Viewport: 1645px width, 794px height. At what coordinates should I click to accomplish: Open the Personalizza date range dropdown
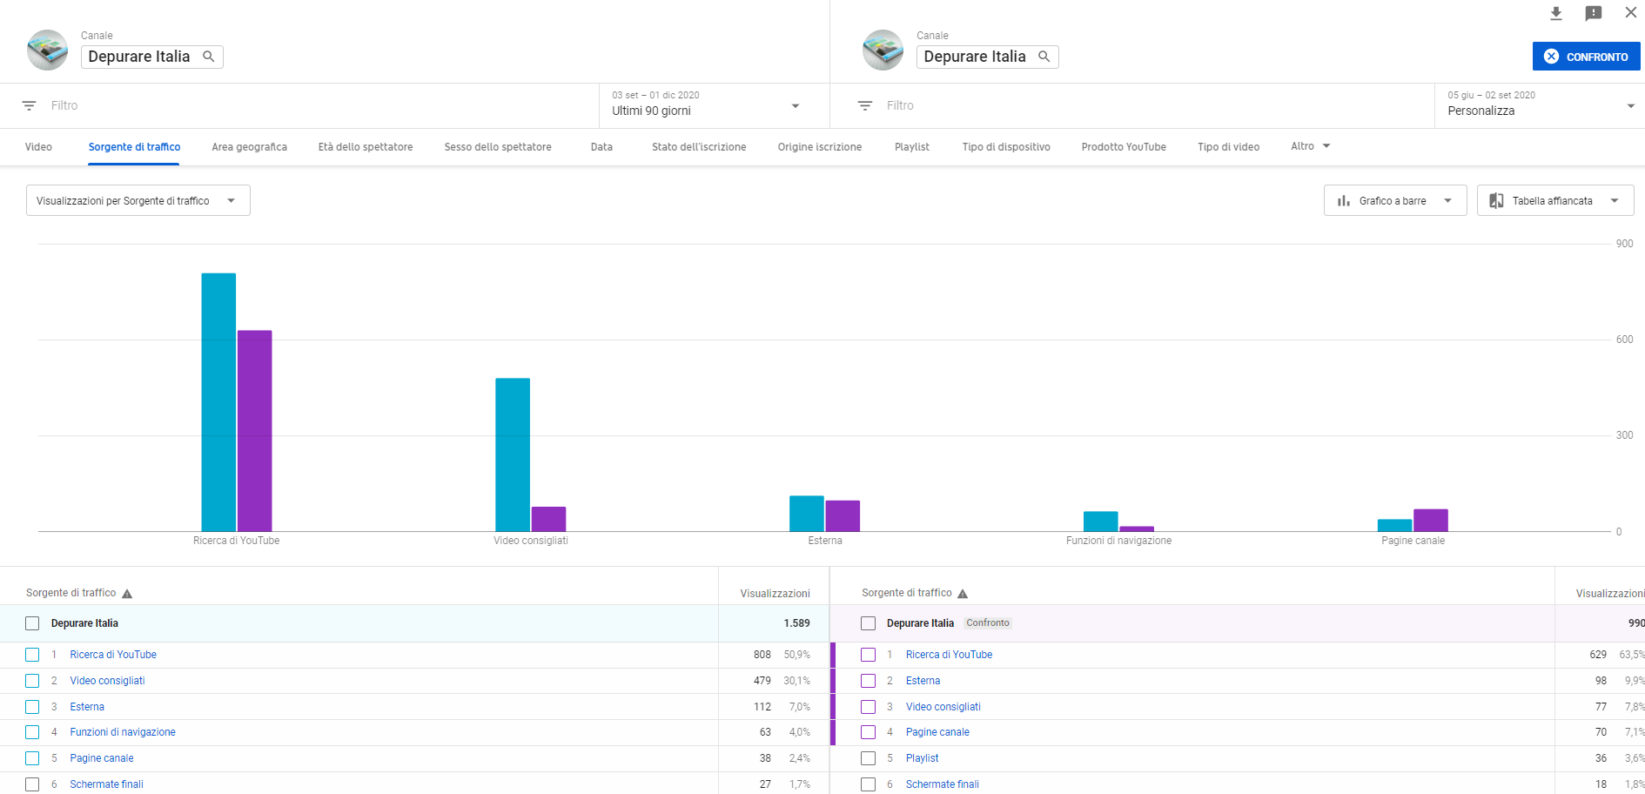click(x=1540, y=105)
